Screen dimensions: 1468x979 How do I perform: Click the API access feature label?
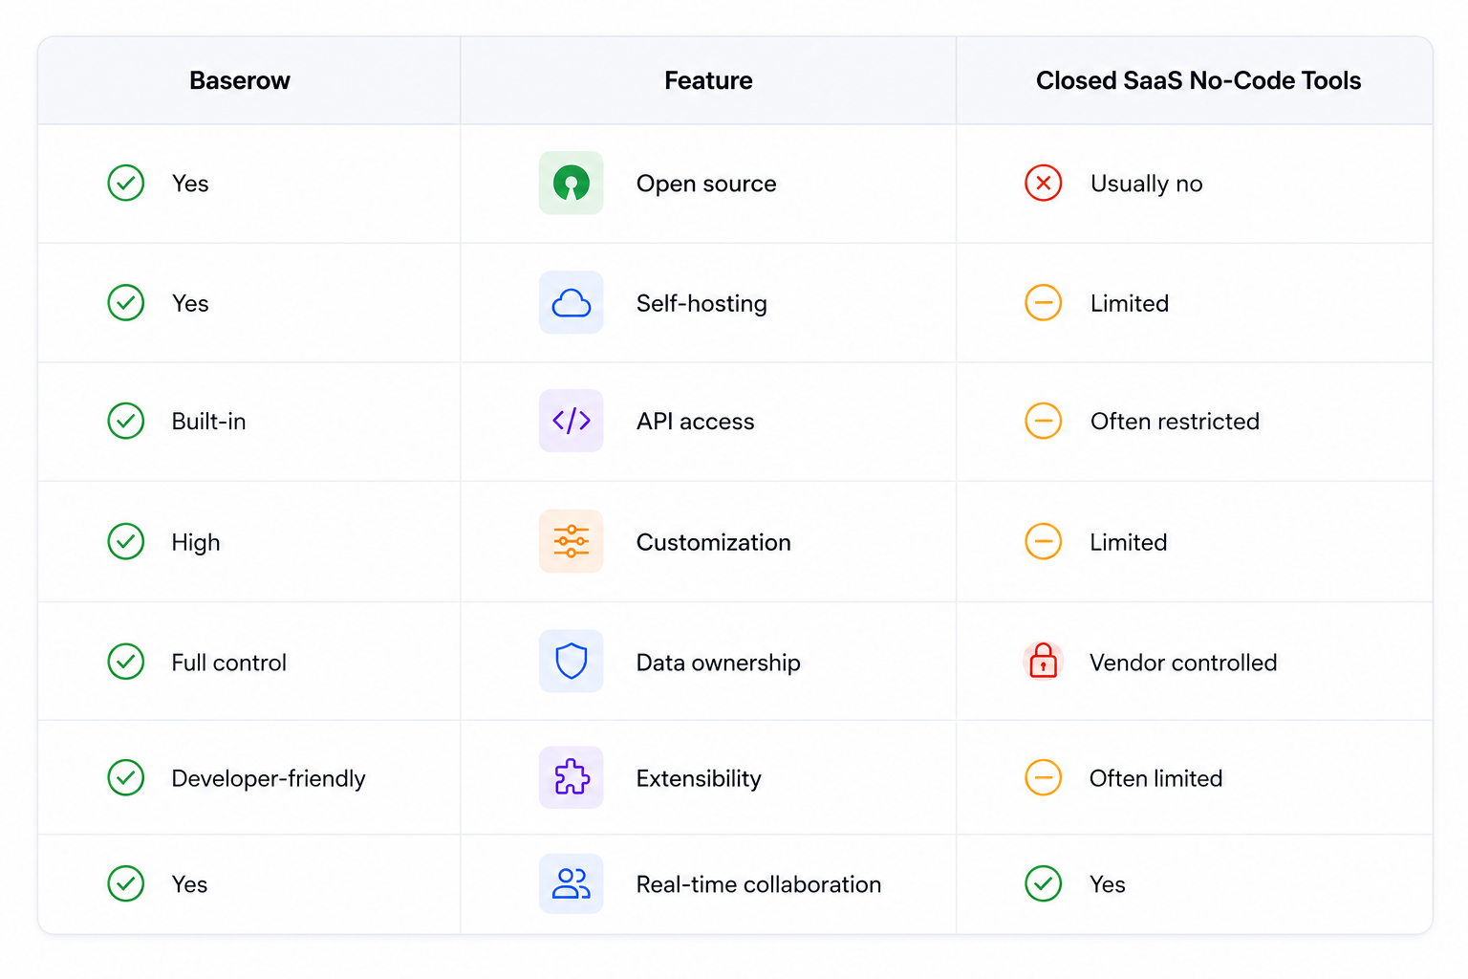pos(696,422)
